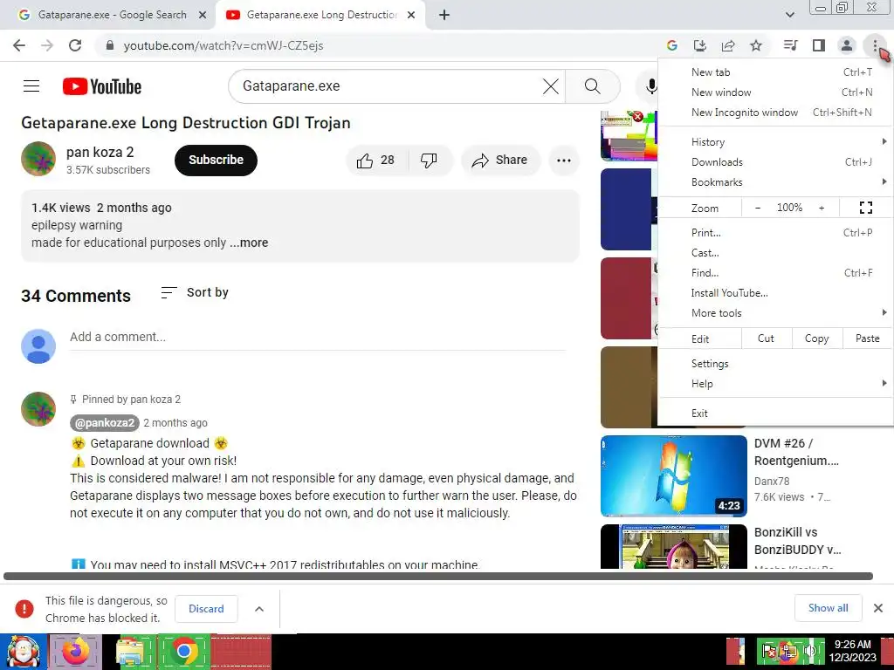Go back to the previous page
894x670 pixels.
(19, 45)
